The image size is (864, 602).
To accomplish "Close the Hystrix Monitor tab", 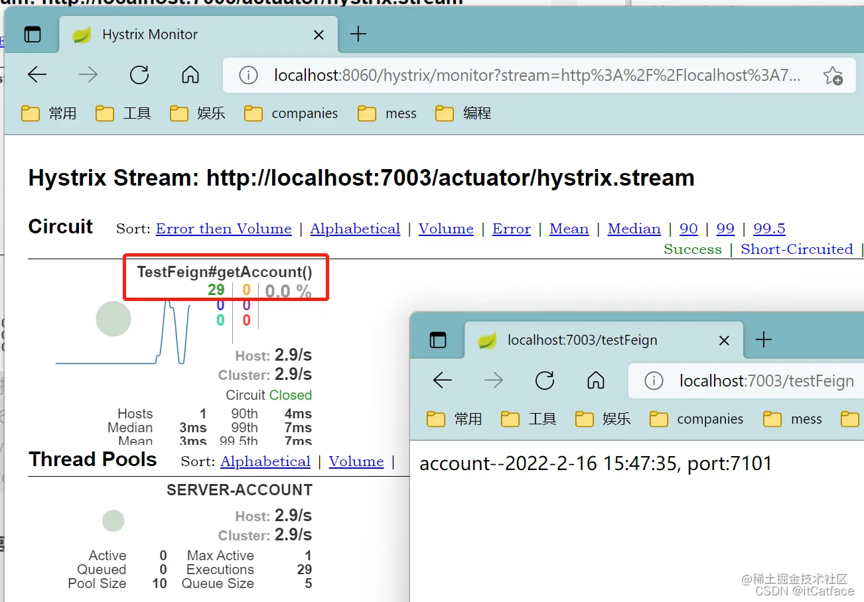I will click(x=319, y=34).
